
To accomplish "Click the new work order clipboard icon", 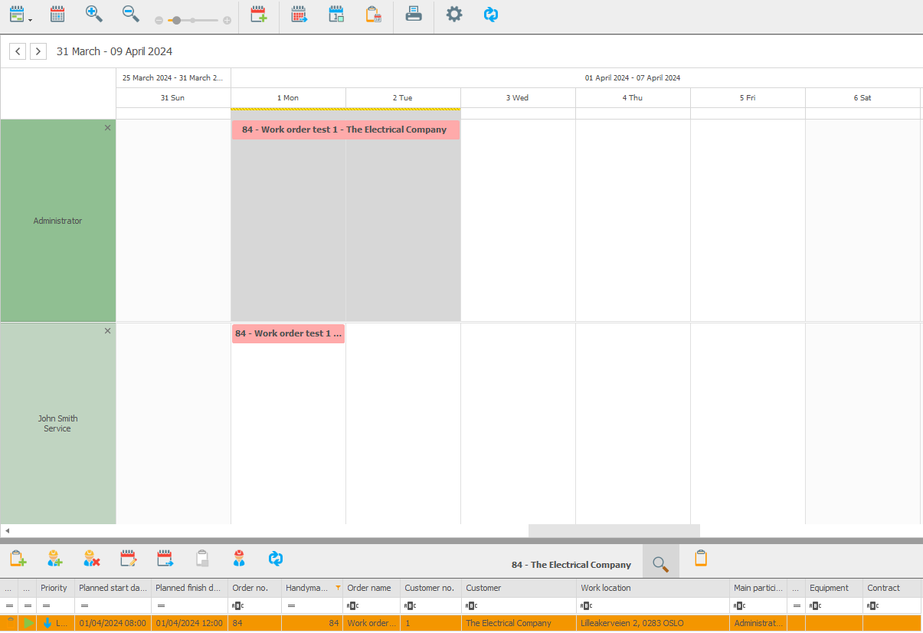I will 18,559.
